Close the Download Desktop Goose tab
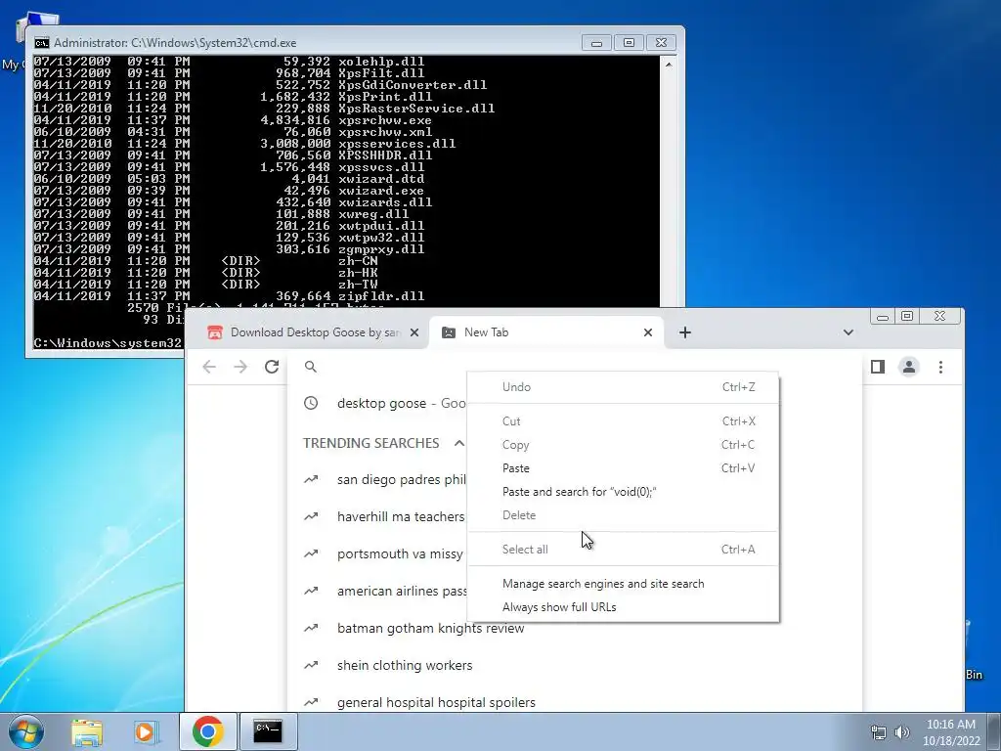Viewport: 1001px width, 751px height. 414,332
